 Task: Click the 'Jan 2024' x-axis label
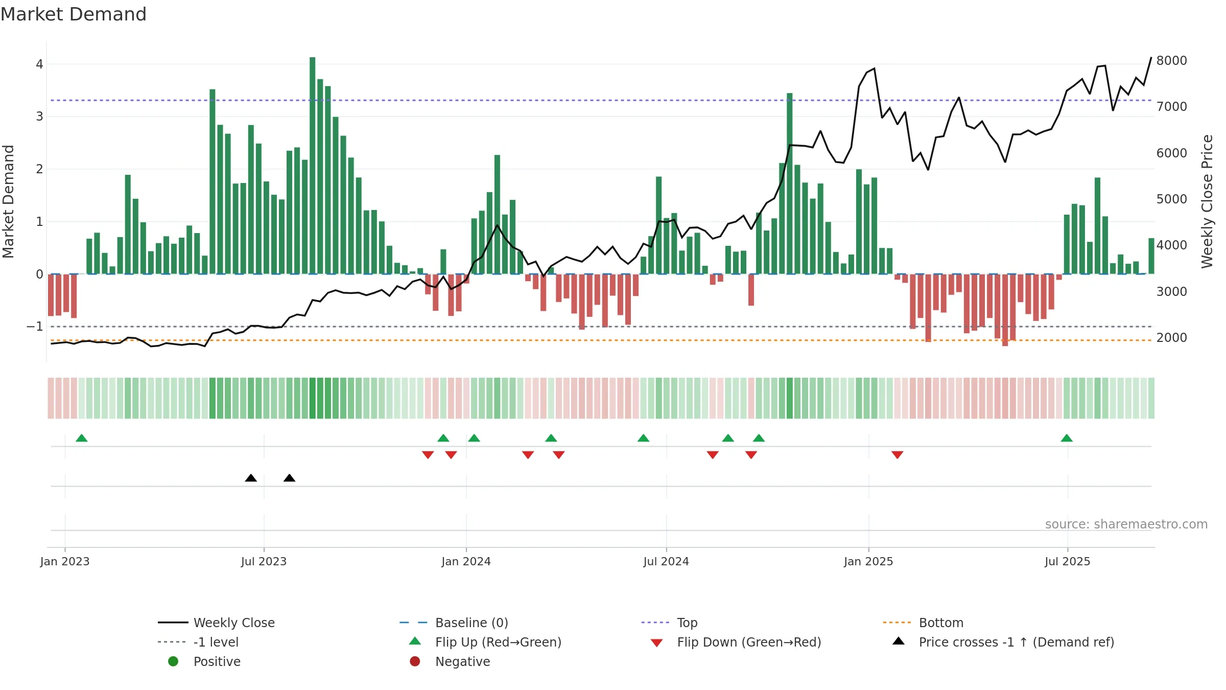pyautogui.click(x=466, y=562)
